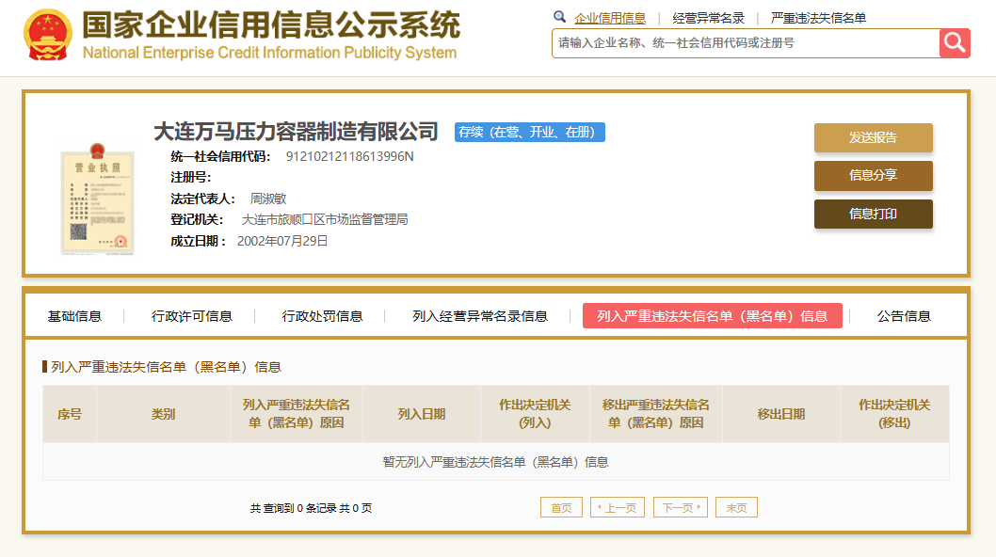The width and height of the screenshot is (996, 557).
Task: Click the 国家企业信用信息公示系统 site title
Action: click(x=270, y=25)
